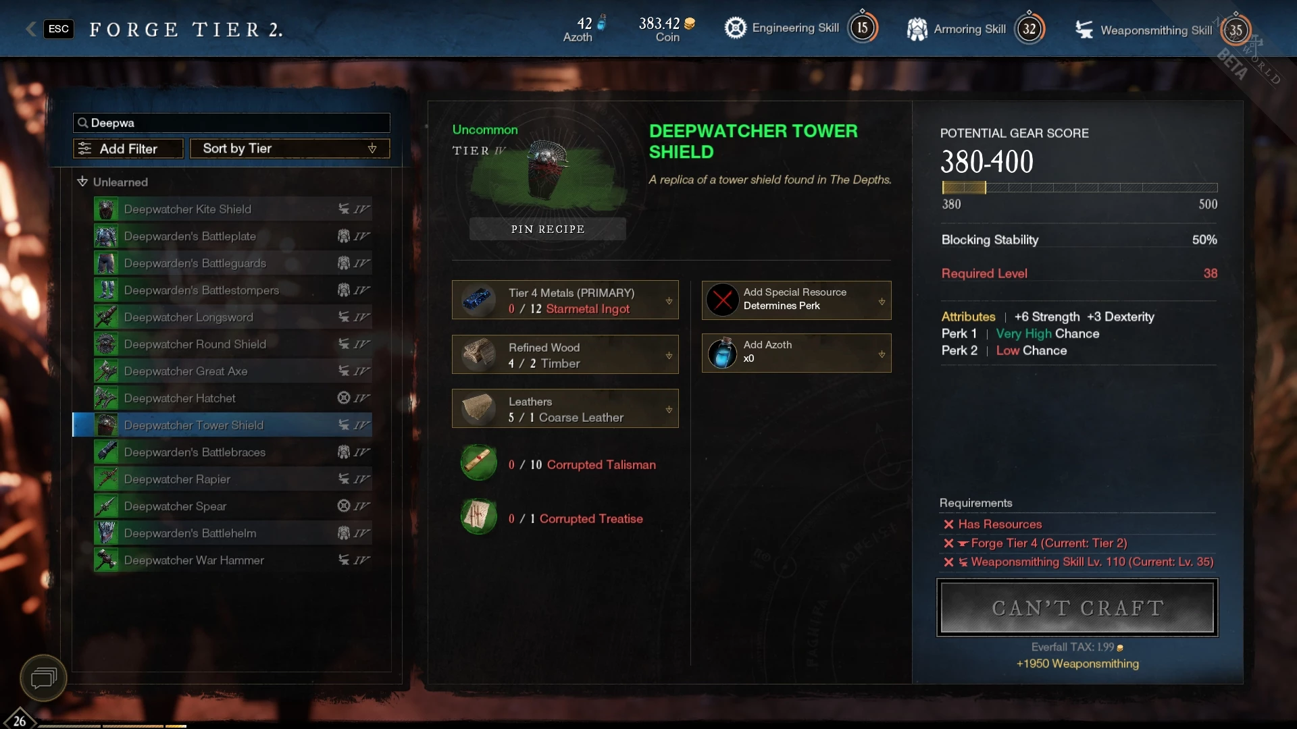Select Deepwatcher Kite Shield recipe

click(x=232, y=209)
